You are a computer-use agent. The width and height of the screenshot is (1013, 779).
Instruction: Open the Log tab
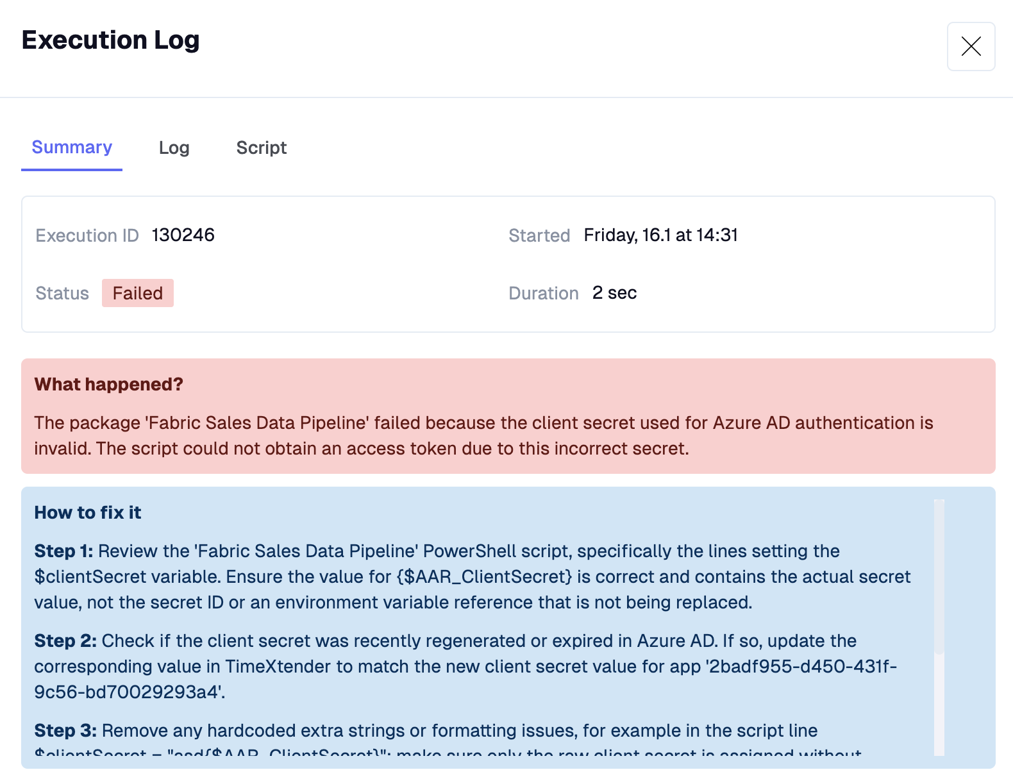(x=174, y=148)
